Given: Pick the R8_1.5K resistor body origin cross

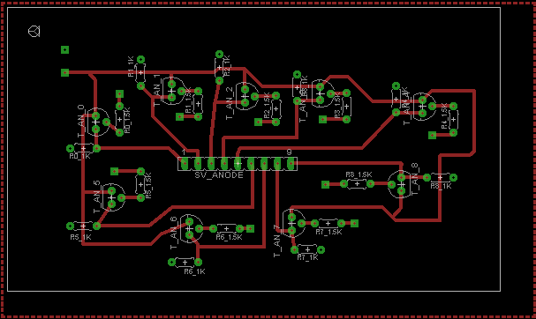Looking at the screenshot, I should 358,184.
